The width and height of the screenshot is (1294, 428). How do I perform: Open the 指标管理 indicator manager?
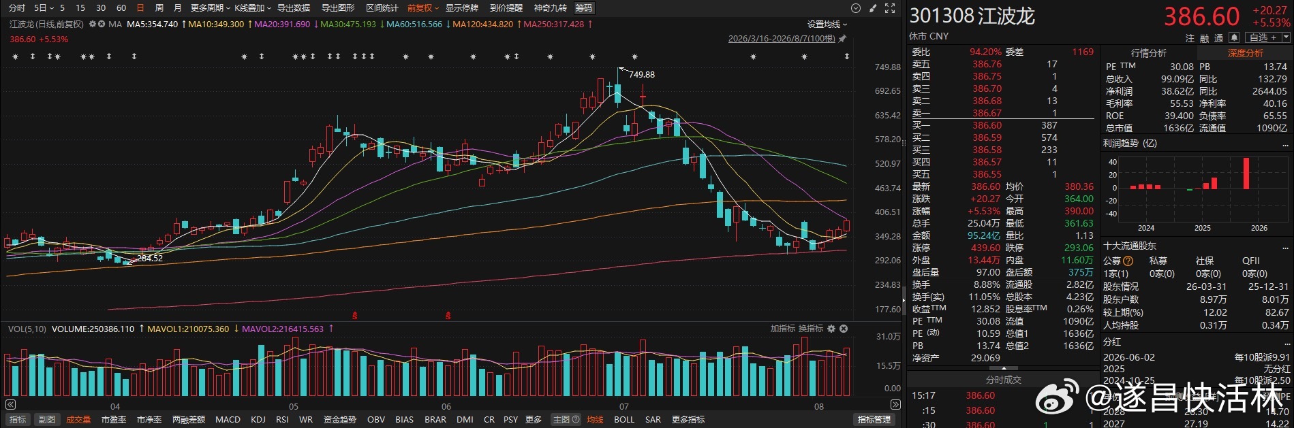coord(874,420)
